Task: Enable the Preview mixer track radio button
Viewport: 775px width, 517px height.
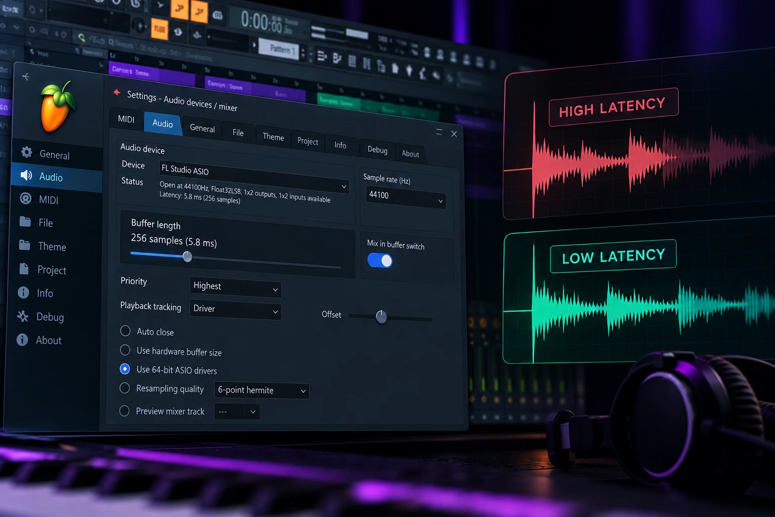Action: (x=124, y=411)
